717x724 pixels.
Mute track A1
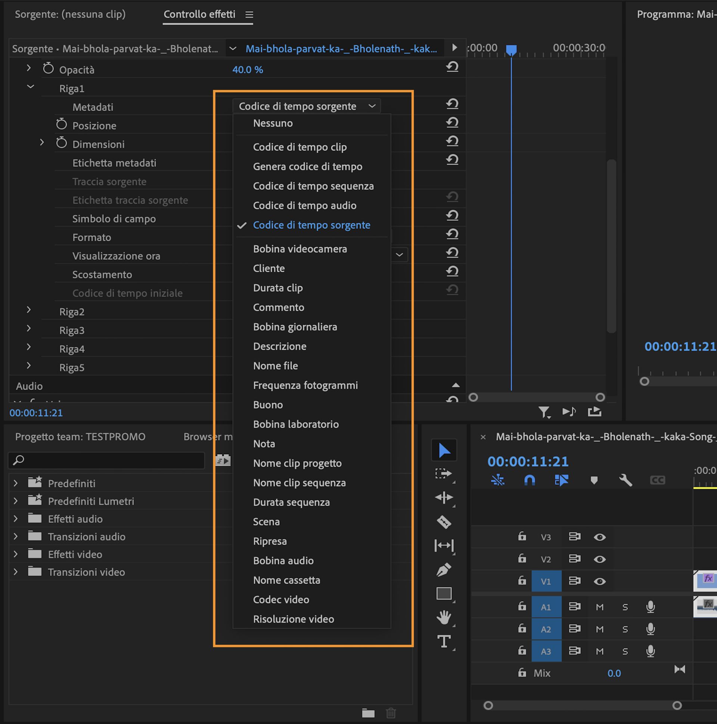[600, 607]
